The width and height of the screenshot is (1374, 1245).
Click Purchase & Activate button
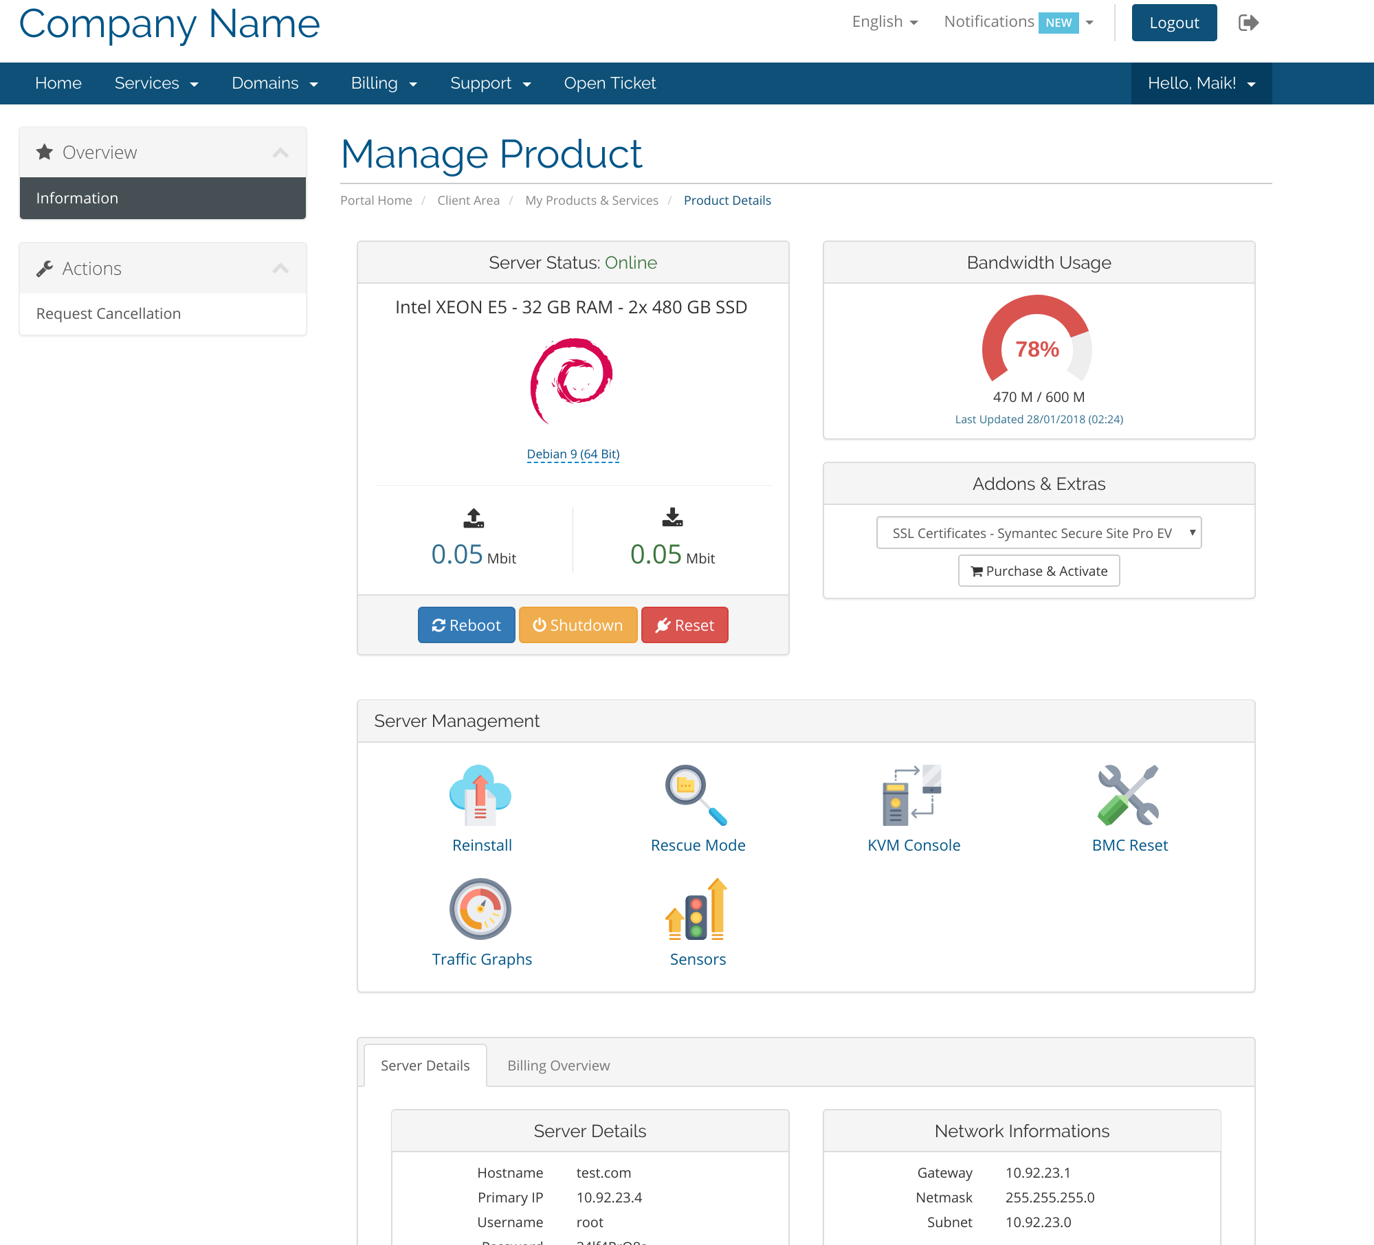click(x=1039, y=570)
